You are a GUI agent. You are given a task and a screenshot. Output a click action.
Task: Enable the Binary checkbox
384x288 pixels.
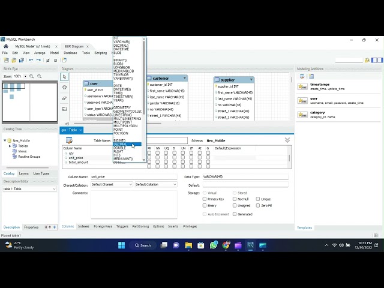[205, 205]
